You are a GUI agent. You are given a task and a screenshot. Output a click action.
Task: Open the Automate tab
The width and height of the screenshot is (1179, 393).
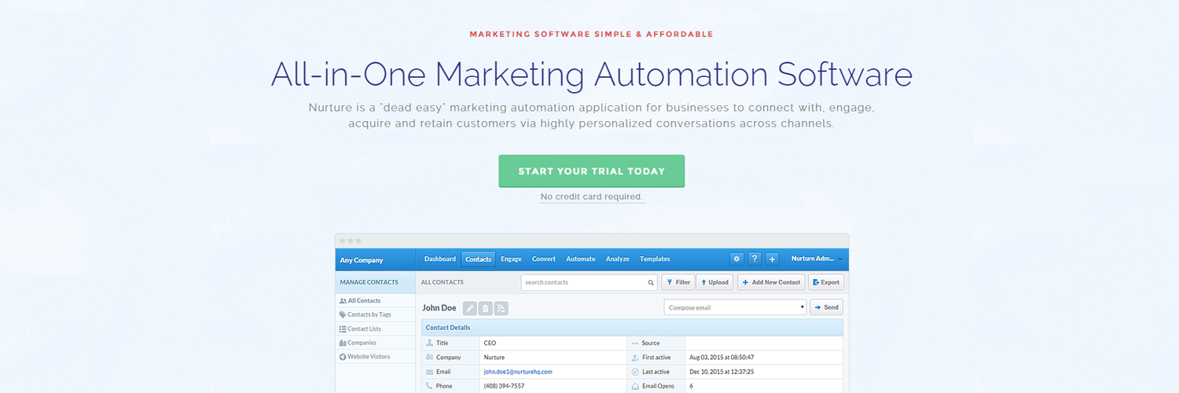(x=581, y=259)
